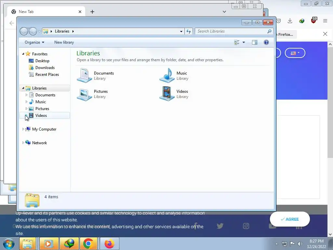Image resolution: width=333 pixels, height=250 pixels.
Task: Open the Organize dropdown menu
Action: [x=34, y=42]
